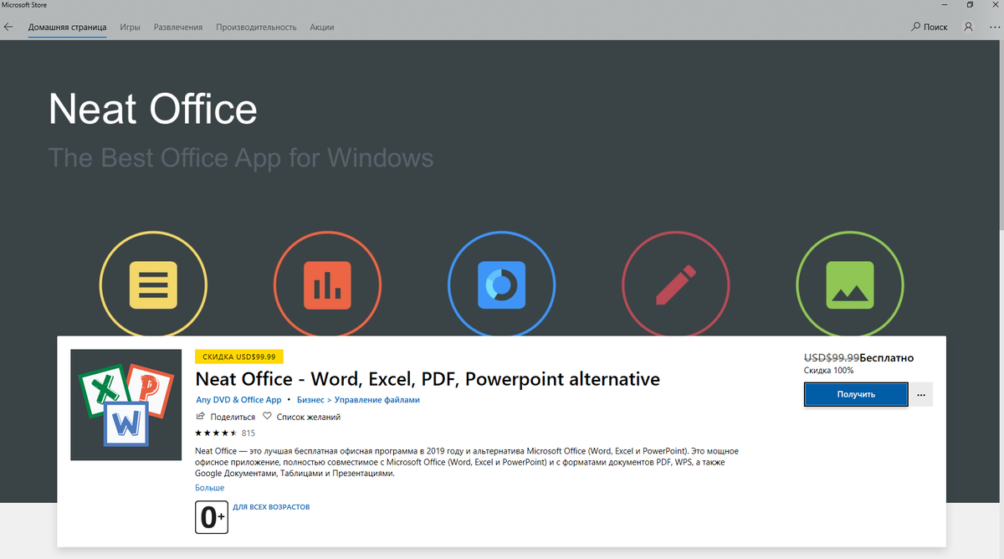Click the star rating with 815 reviews
The width and height of the screenshot is (1004, 559).
pyautogui.click(x=225, y=433)
